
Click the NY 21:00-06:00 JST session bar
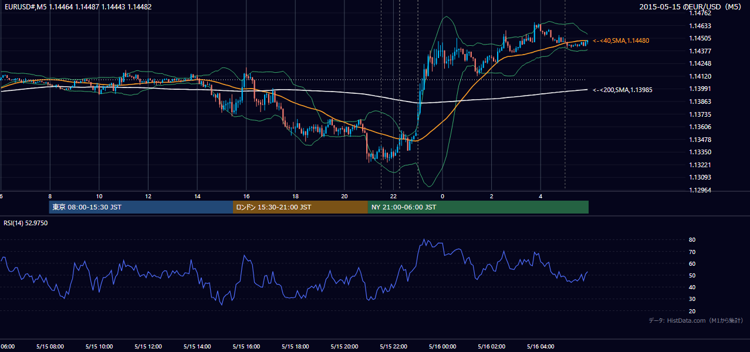click(478, 207)
